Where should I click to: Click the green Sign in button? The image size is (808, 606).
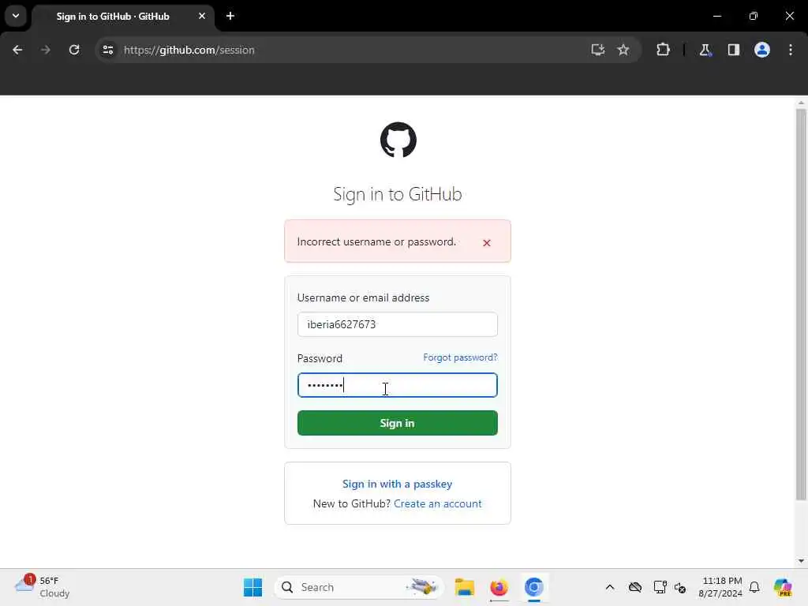pos(398,423)
